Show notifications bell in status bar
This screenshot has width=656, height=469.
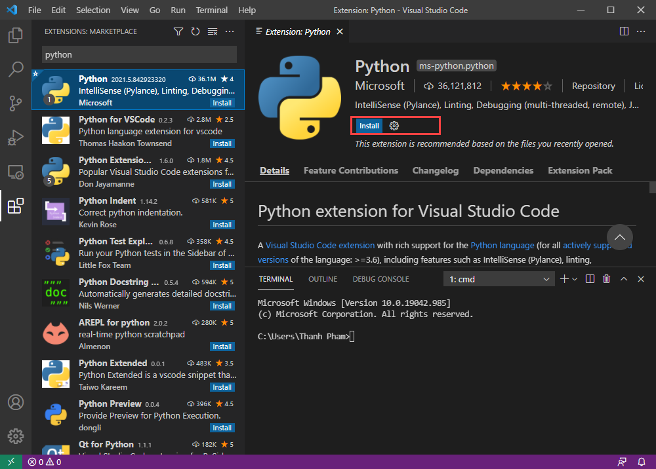coord(642,462)
